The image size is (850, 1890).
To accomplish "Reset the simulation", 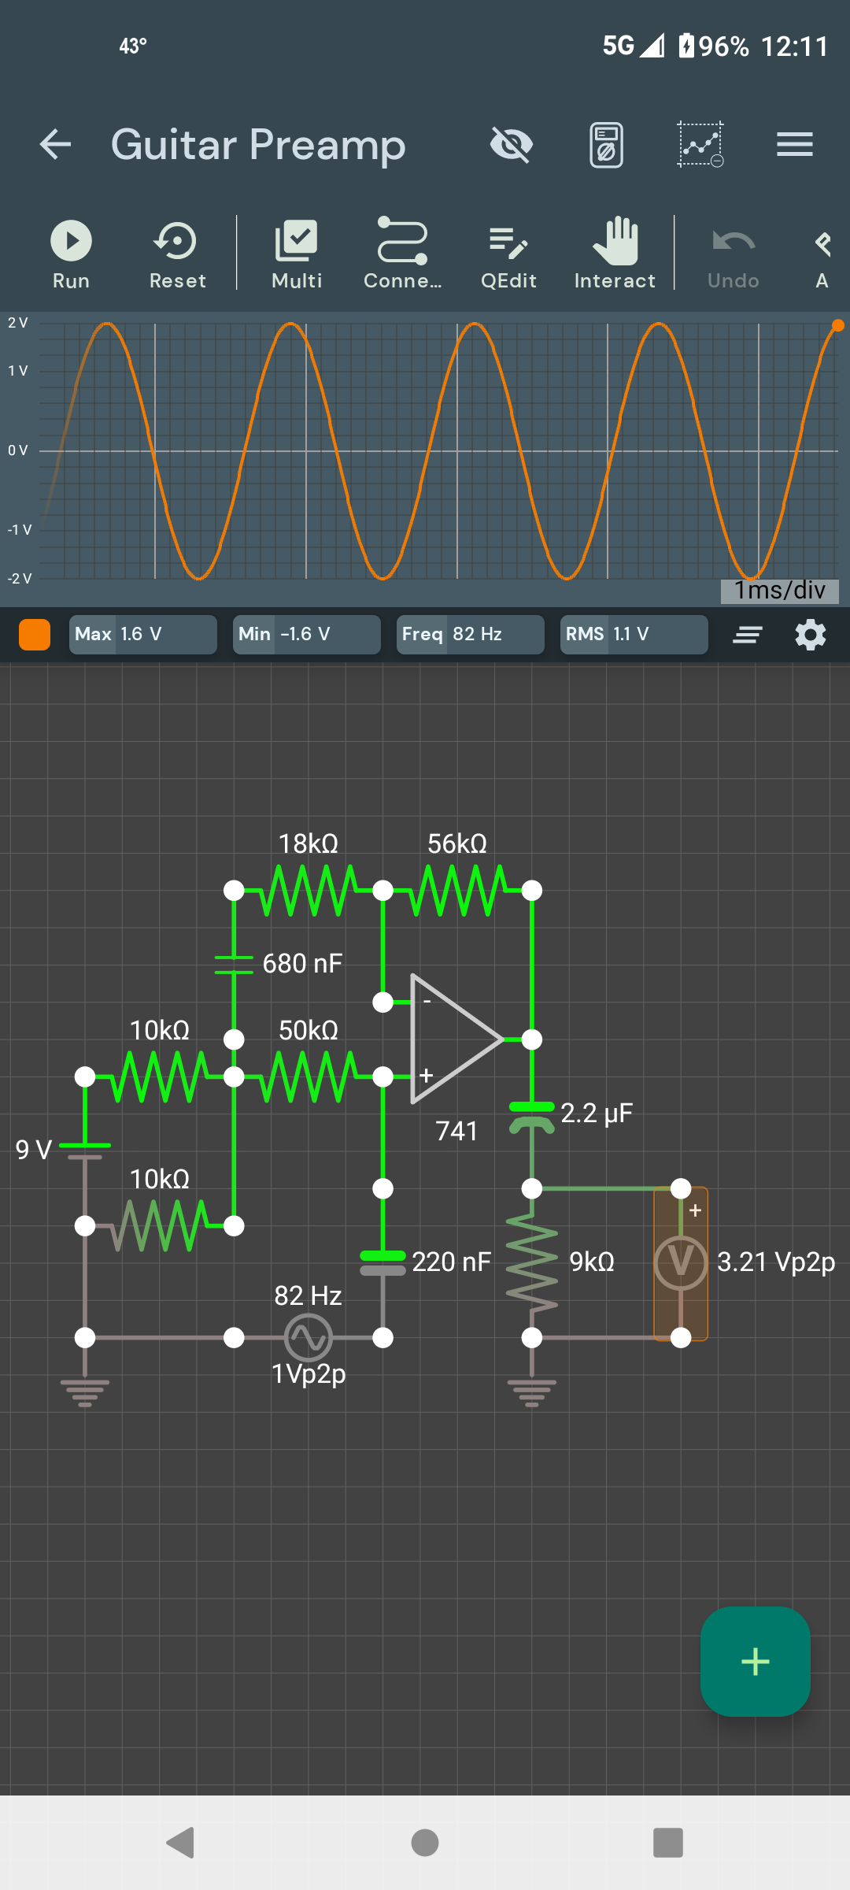I will 177,254.
